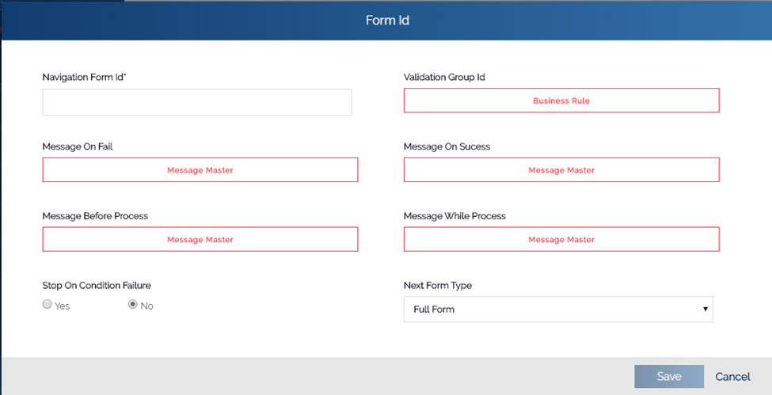The height and width of the screenshot is (395, 772).
Task: Click the No label text beside radio
Action: [146, 306]
